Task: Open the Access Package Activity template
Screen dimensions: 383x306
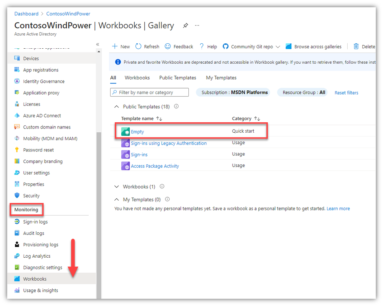Action: point(155,166)
